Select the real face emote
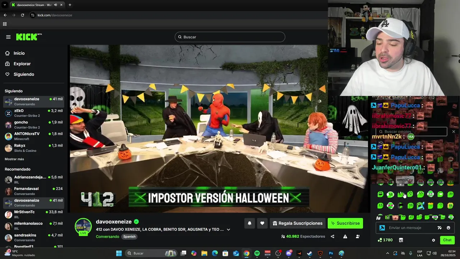 click(395, 217)
